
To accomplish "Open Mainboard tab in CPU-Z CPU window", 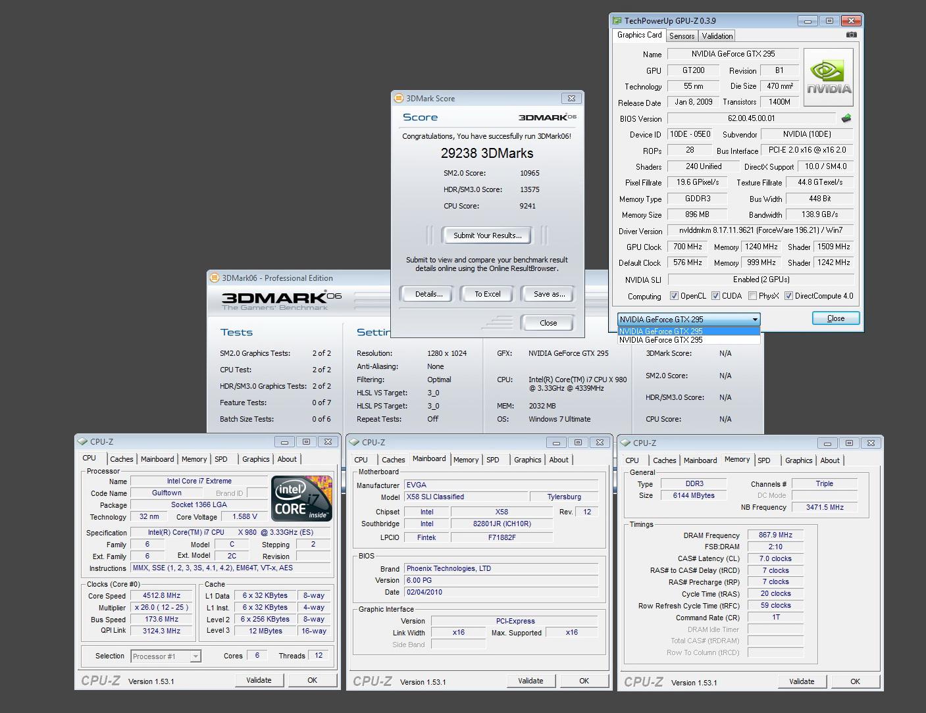I will [157, 459].
